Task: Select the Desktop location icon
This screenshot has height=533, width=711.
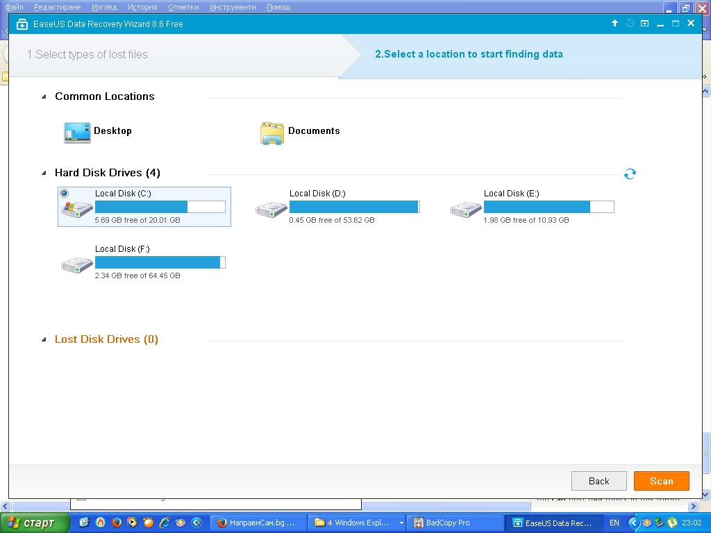Action: (77, 133)
